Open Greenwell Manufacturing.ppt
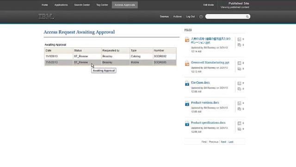 click(210, 63)
